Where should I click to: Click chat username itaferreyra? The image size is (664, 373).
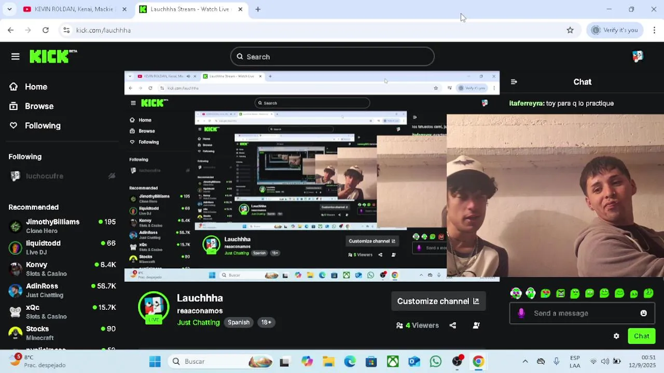527,103
